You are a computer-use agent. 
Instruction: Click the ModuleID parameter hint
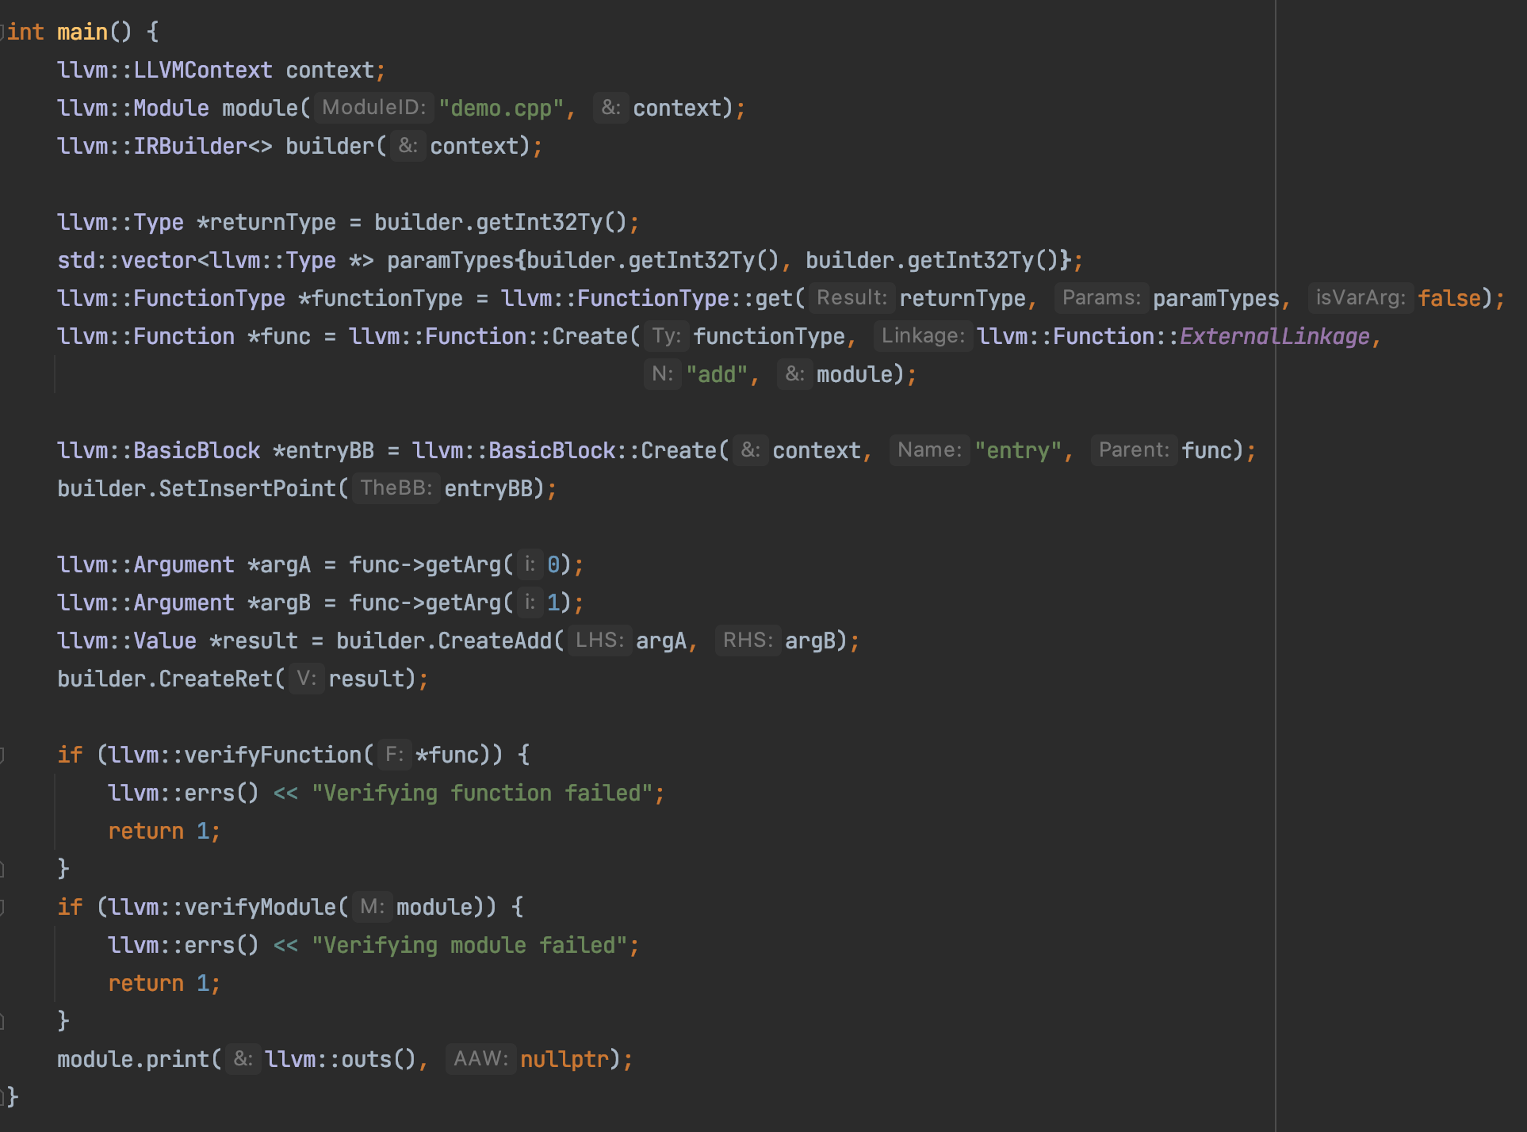374,107
